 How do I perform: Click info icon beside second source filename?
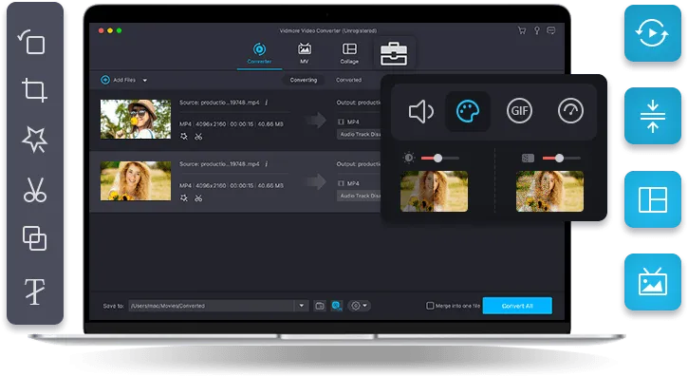coord(267,164)
